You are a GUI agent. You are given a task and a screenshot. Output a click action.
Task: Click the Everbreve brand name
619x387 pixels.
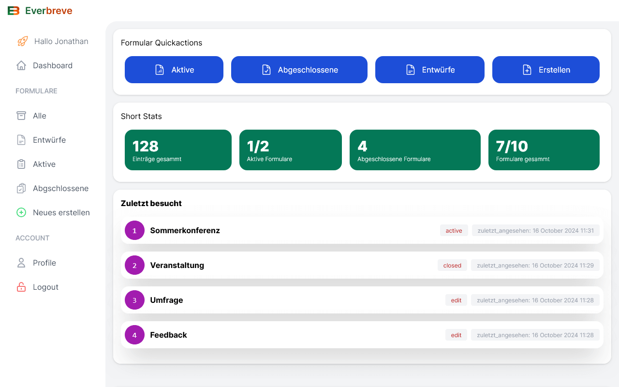pyautogui.click(x=49, y=11)
